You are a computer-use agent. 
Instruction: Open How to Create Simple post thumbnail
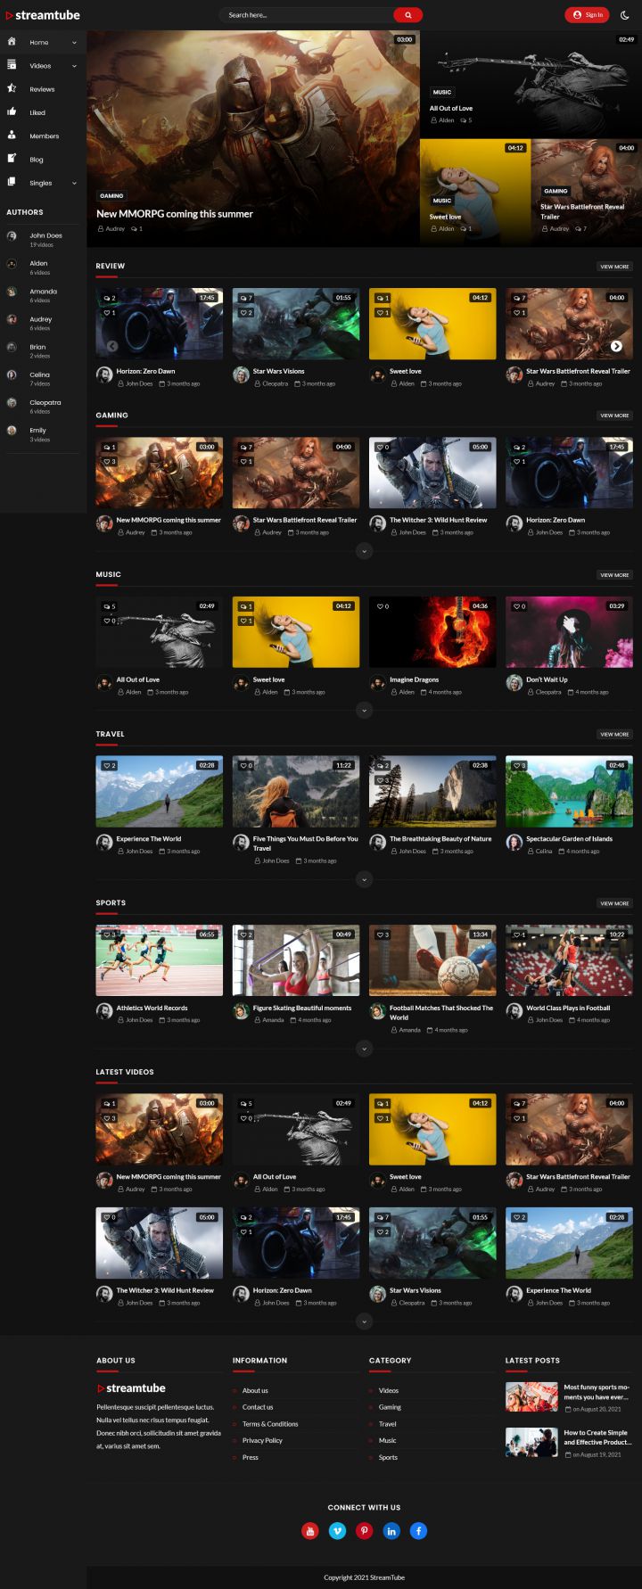(x=531, y=1442)
